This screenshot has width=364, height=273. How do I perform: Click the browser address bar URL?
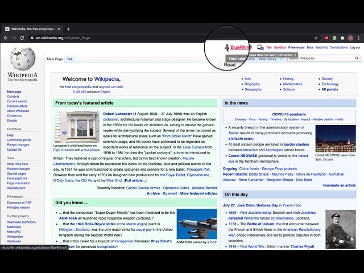[63, 38]
